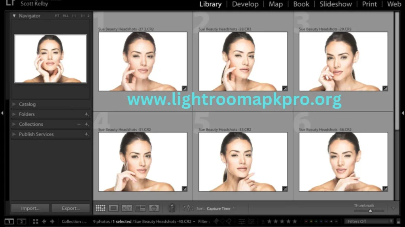The height and width of the screenshot is (227, 405).
Task: Click the Import button
Action: 30,208
